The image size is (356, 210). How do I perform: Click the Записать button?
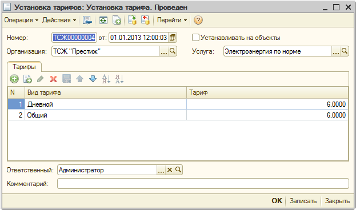click(303, 201)
